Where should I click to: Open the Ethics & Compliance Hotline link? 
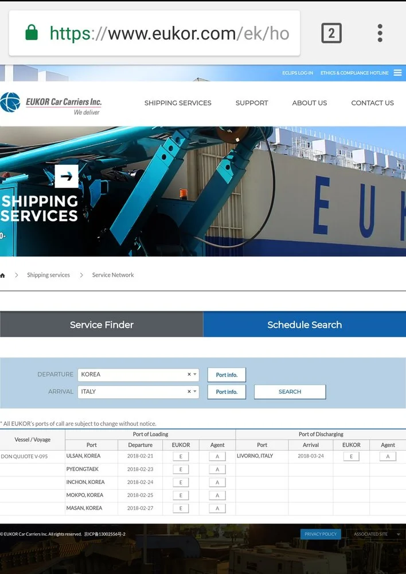(x=354, y=73)
